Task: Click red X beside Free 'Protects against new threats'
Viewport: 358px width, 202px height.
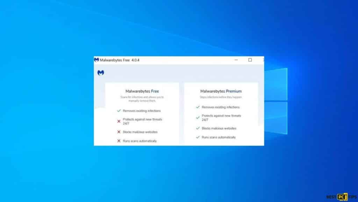Action: (119, 121)
